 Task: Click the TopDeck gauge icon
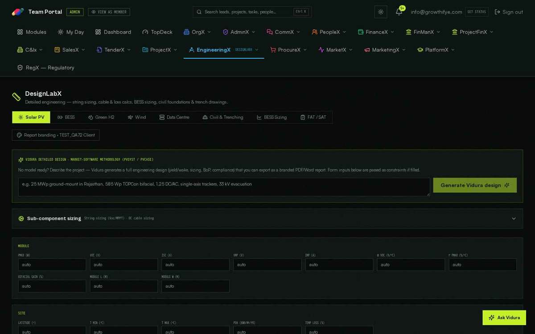click(145, 32)
